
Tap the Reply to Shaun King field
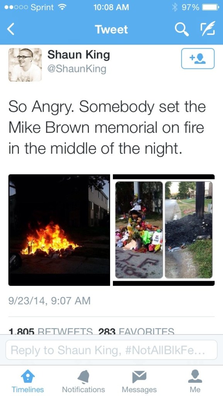click(x=111, y=350)
